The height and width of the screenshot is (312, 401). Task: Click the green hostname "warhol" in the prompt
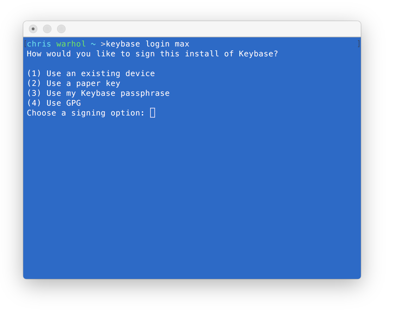tap(71, 44)
